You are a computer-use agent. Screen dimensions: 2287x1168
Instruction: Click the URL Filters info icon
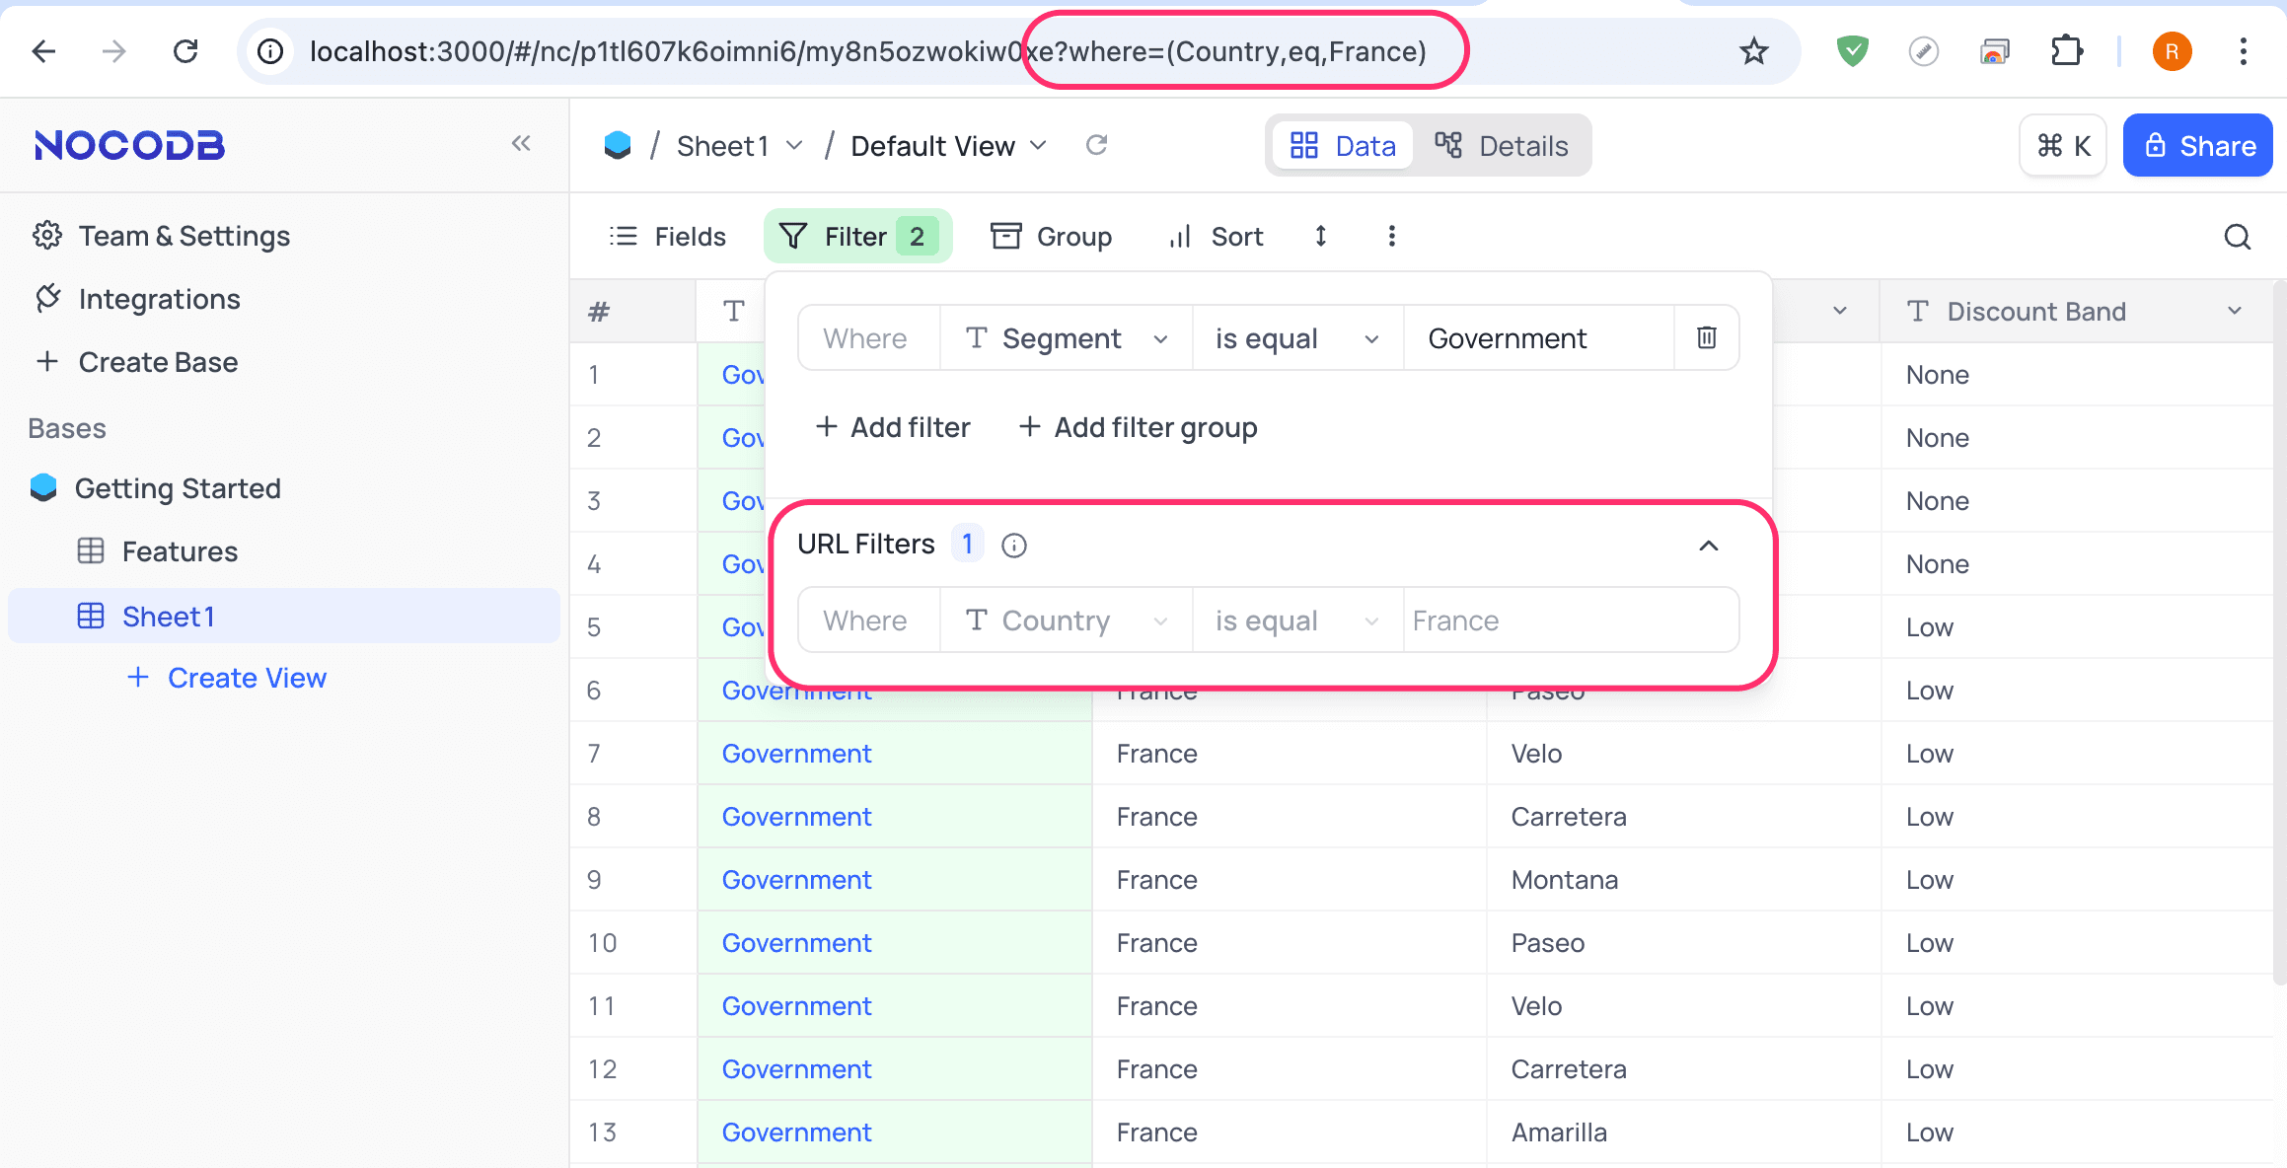tap(1014, 545)
